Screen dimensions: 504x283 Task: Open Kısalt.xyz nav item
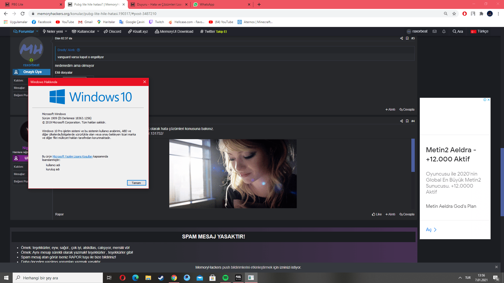click(138, 31)
